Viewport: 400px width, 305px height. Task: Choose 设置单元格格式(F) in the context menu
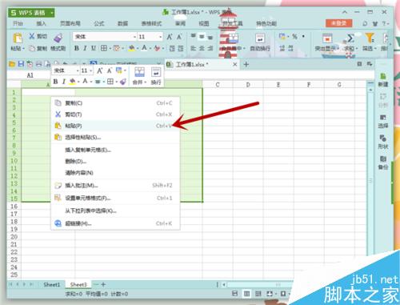(x=115, y=198)
